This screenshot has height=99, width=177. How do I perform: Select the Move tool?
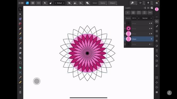click(20, 9)
